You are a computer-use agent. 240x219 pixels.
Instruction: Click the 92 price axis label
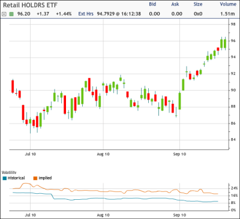[233, 74]
